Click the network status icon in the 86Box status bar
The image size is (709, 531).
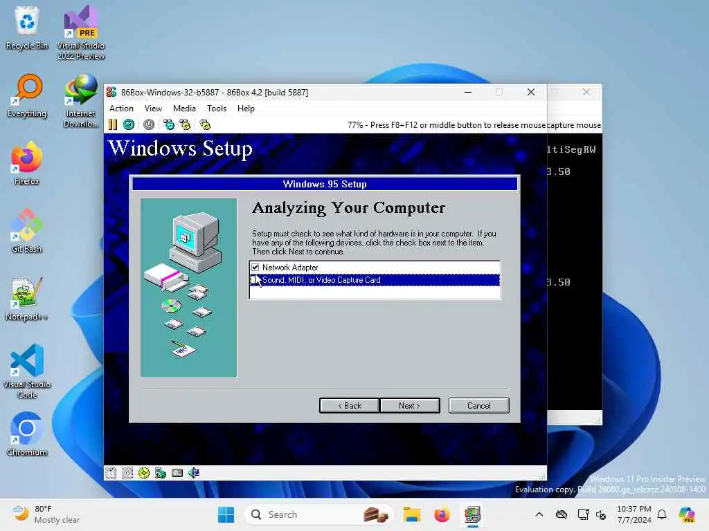coord(161,473)
